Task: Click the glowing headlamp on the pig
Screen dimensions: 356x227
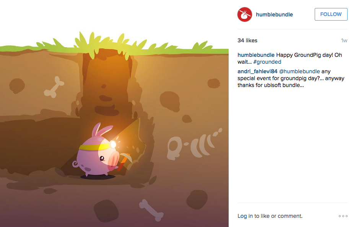Action: tap(113, 144)
